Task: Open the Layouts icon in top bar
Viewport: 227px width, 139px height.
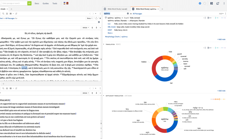Action: [x=211, y=3]
